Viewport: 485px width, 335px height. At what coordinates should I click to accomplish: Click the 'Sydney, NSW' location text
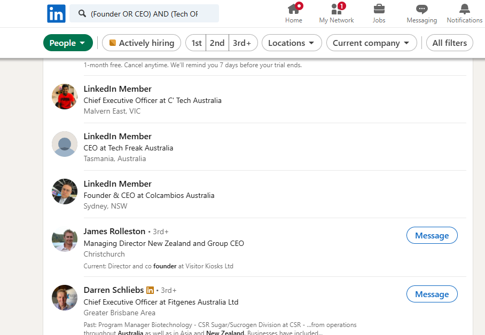[105, 206]
